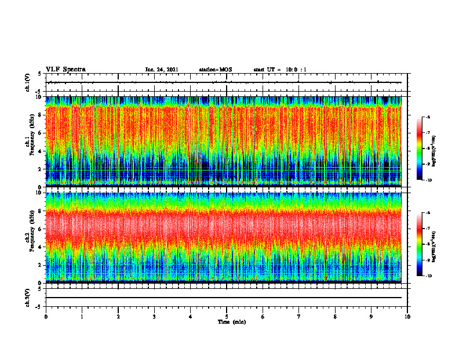
Task: Click the ch.3 flat voltage trace line
Action: (224, 298)
